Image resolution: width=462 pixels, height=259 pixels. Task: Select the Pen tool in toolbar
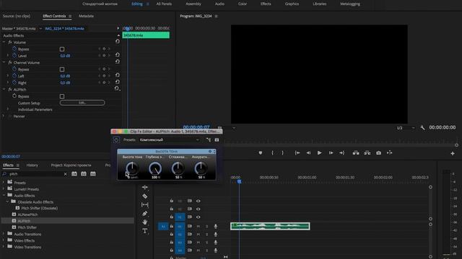[144, 214]
